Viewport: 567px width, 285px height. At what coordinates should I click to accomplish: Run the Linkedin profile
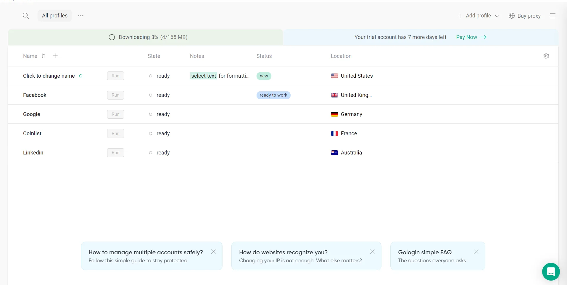tap(115, 153)
